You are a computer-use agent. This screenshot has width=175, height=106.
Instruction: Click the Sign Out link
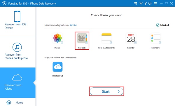pos(73,25)
